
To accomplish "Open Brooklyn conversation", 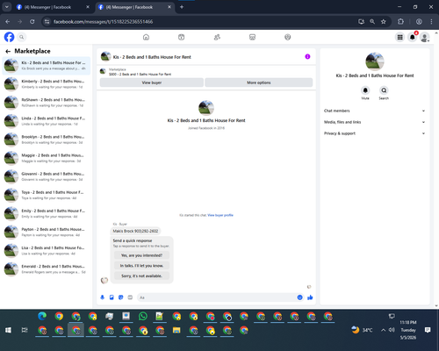I will point(47,140).
